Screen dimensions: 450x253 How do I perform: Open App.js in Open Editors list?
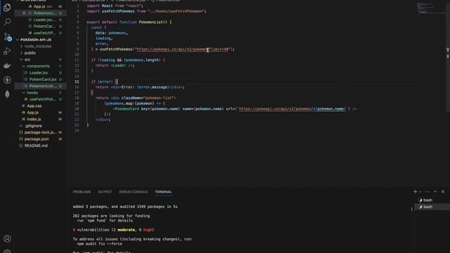[x=39, y=6]
